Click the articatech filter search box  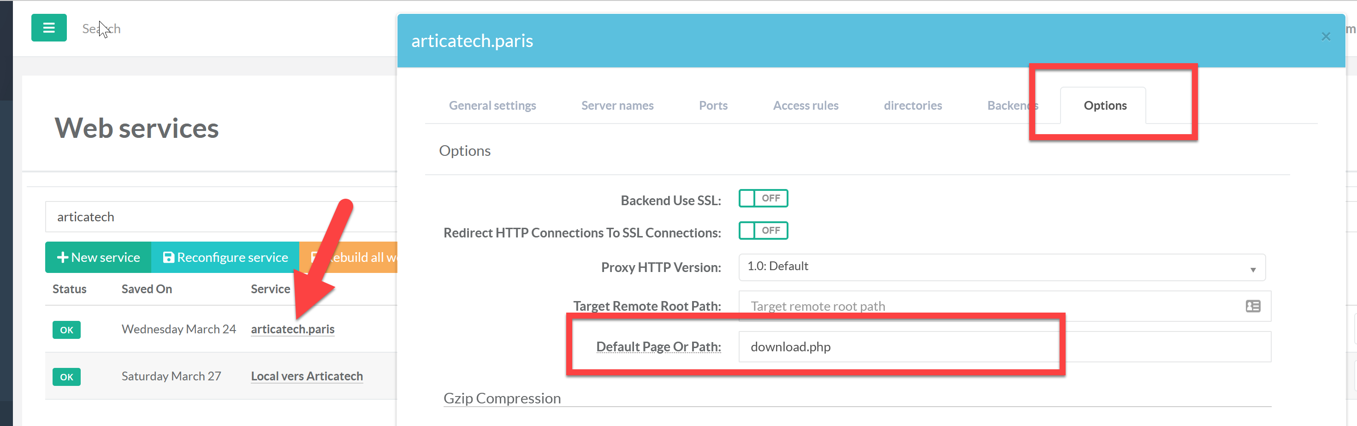(221, 217)
